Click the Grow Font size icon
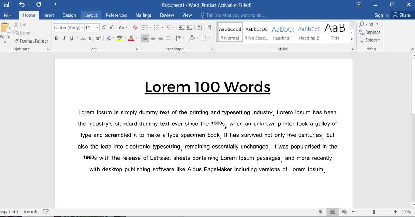Screen dimensions: 415x217 coord(104,28)
